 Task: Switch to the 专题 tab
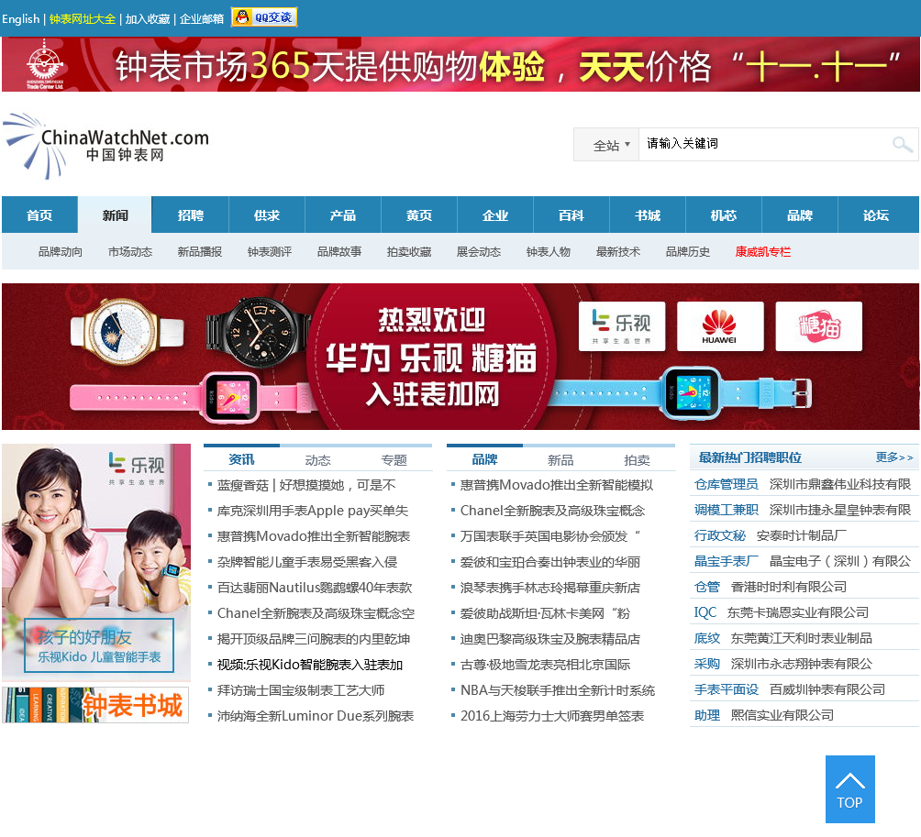tap(394, 460)
